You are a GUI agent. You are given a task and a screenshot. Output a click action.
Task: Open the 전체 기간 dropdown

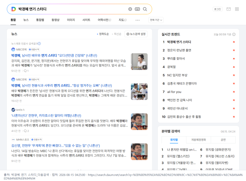pos(156,20)
